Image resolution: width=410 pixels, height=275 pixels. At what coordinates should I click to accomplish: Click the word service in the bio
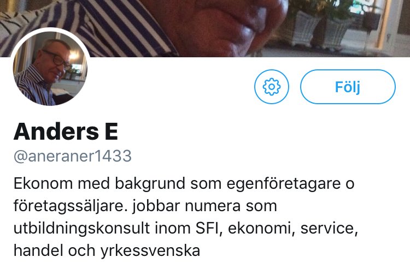pos(329,229)
